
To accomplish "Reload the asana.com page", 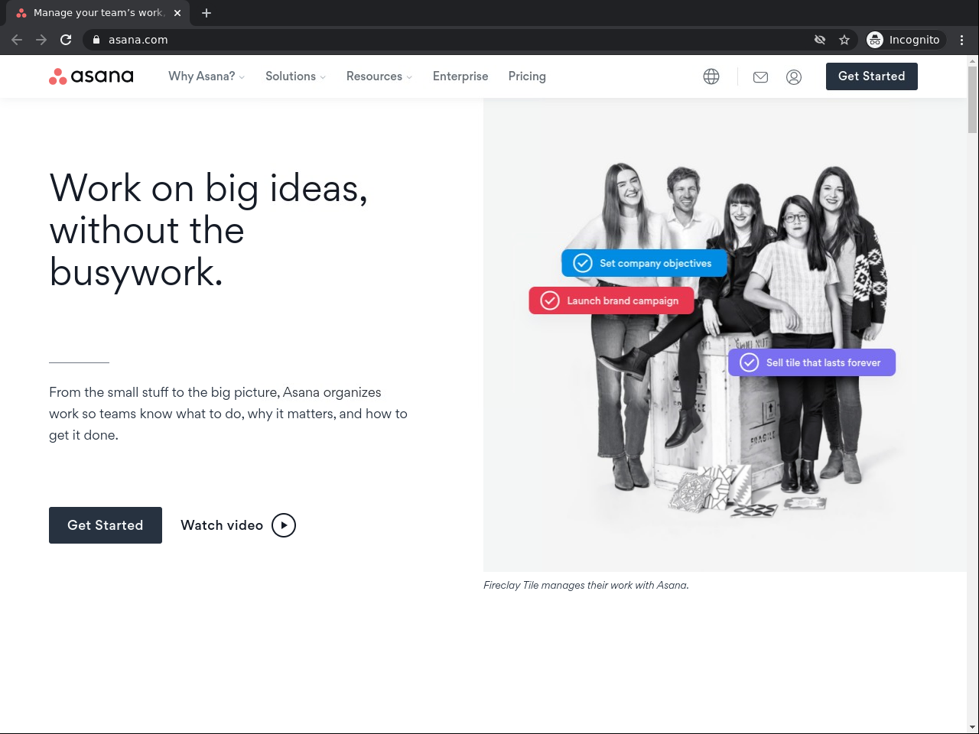I will 66,40.
